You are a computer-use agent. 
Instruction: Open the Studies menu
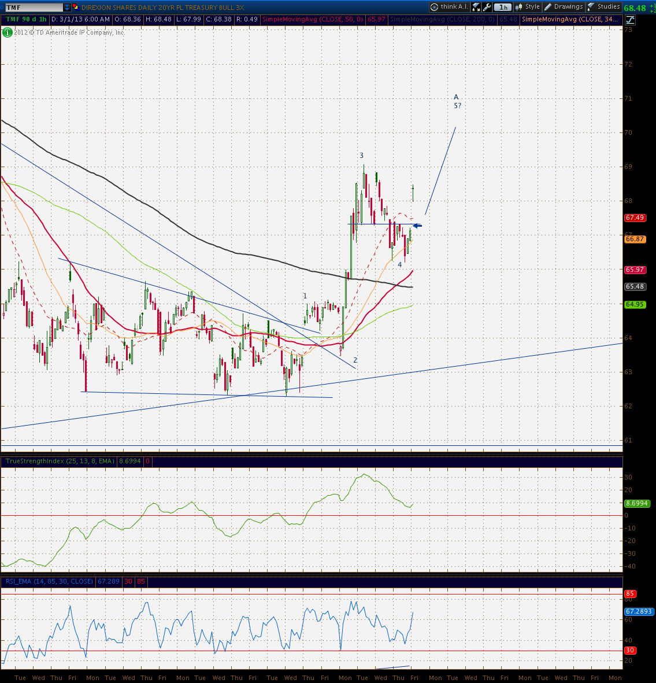[604, 7]
